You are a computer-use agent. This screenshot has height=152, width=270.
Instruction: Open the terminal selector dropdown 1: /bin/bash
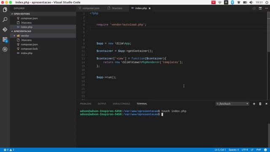[232, 104]
